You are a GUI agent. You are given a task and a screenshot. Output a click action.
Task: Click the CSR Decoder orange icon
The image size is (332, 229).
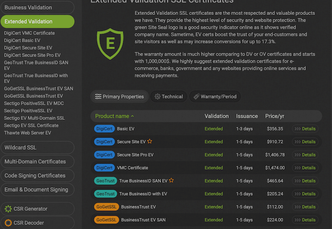coord(8,223)
